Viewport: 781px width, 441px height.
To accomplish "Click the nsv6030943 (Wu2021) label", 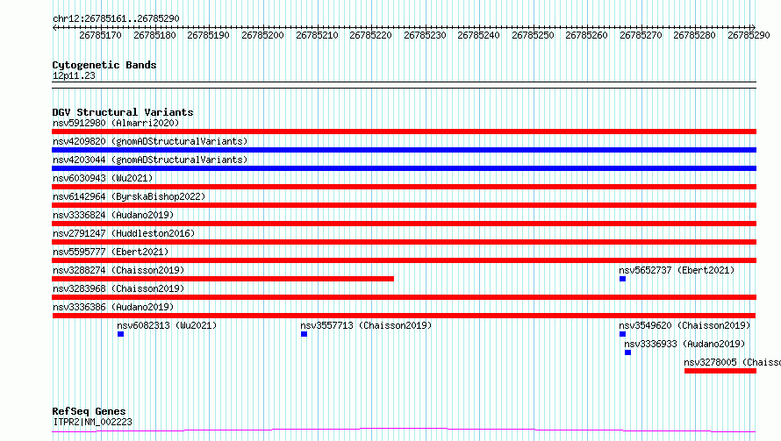I will point(103,178).
